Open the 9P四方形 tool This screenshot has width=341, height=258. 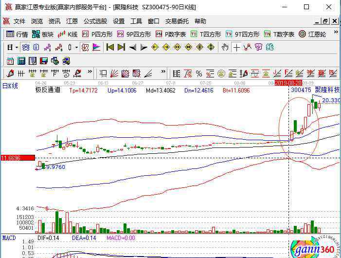tap(134, 35)
